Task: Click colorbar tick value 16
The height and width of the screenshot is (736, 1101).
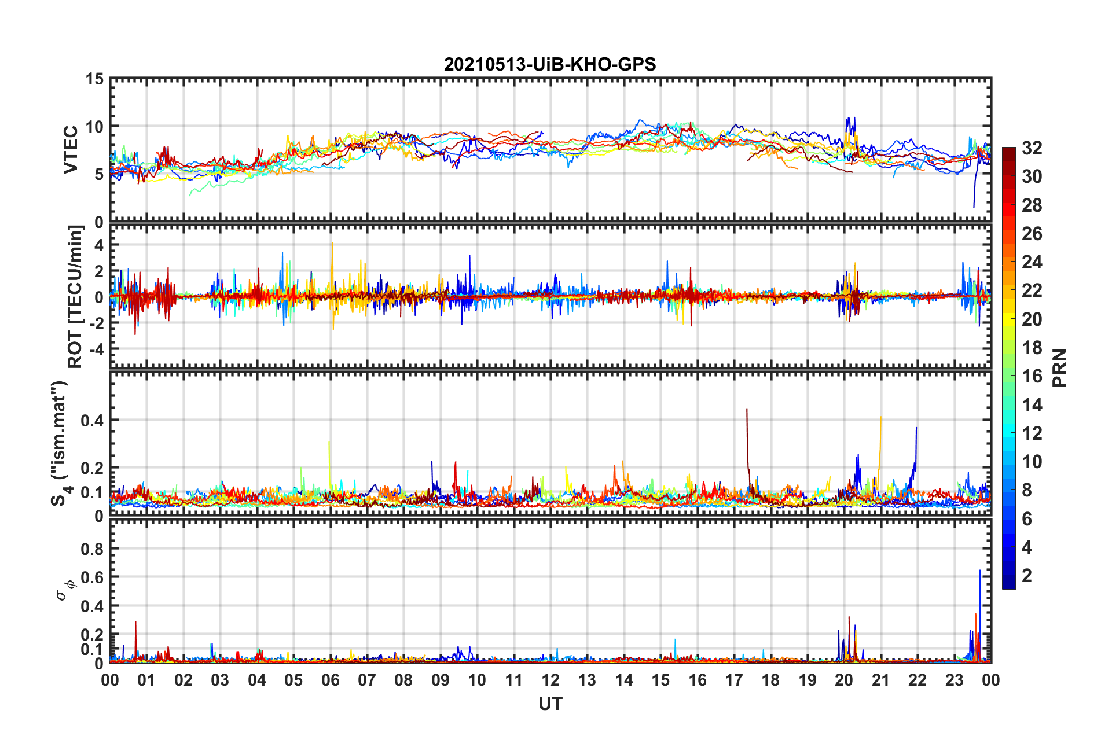Action: [1032, 376]
